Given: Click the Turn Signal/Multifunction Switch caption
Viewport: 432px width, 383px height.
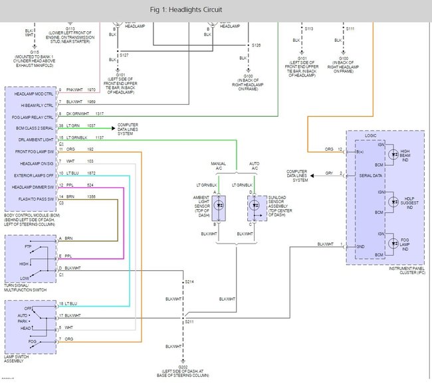Looking at the screenshot, I should 25,288.
